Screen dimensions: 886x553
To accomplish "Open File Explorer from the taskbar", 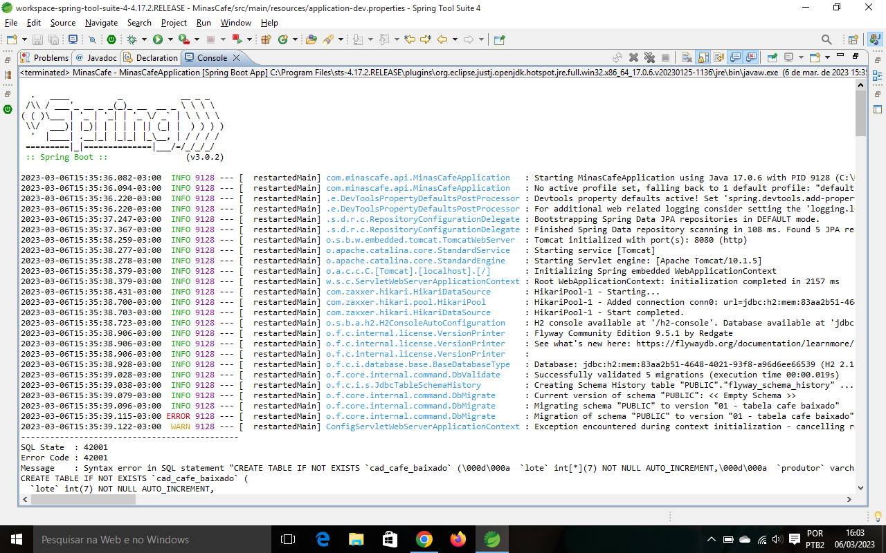I will pyautogui.click(x=356, y=539).
